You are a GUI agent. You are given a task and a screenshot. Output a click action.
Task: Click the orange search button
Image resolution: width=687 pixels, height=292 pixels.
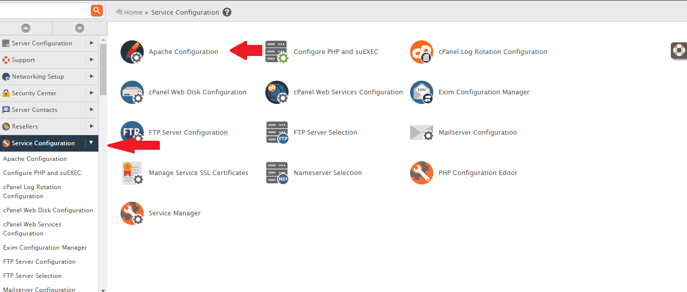(96, 10)
